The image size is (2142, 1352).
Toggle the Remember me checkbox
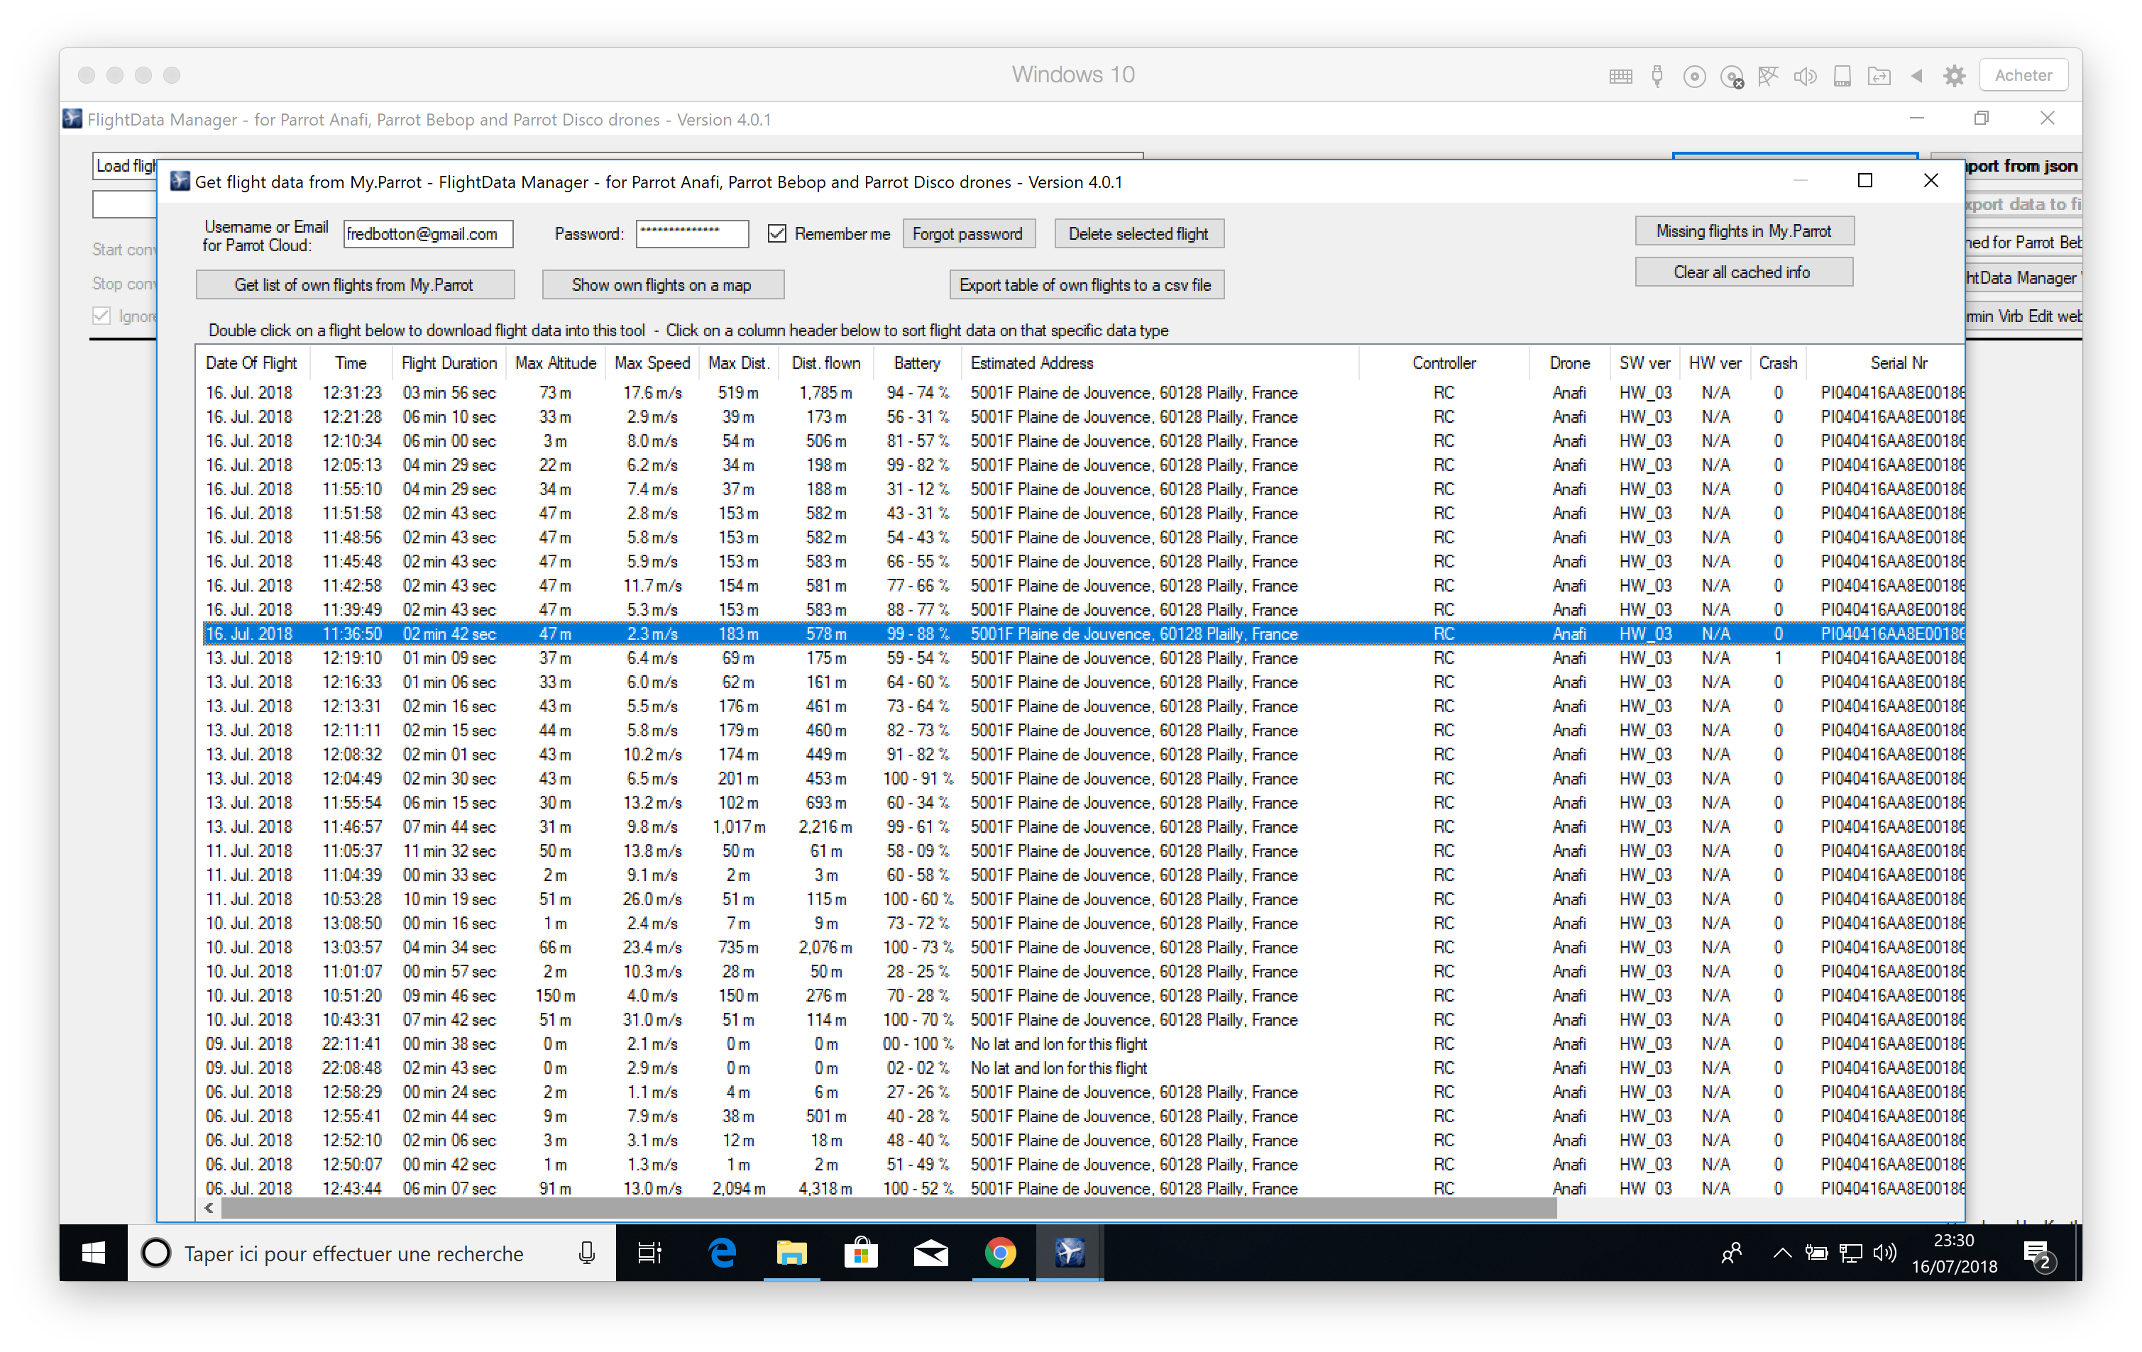click(x=776, y=234)
